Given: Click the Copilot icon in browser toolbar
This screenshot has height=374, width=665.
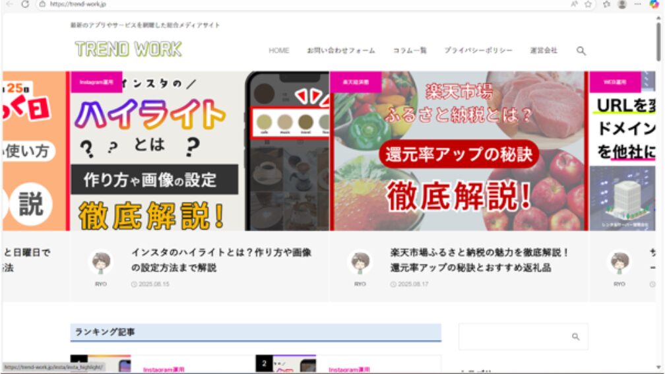Looking at the screenshot, I should coord(654,4).
